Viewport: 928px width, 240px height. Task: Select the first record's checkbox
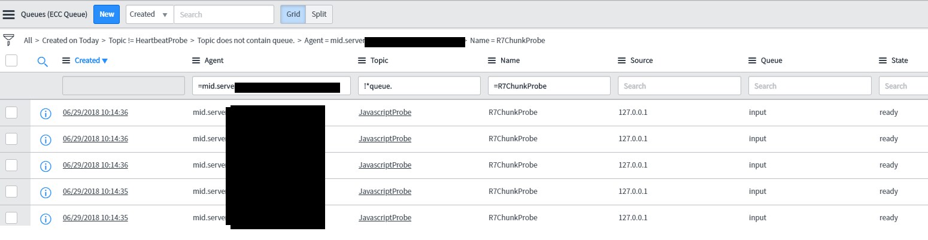coord(11,113)
